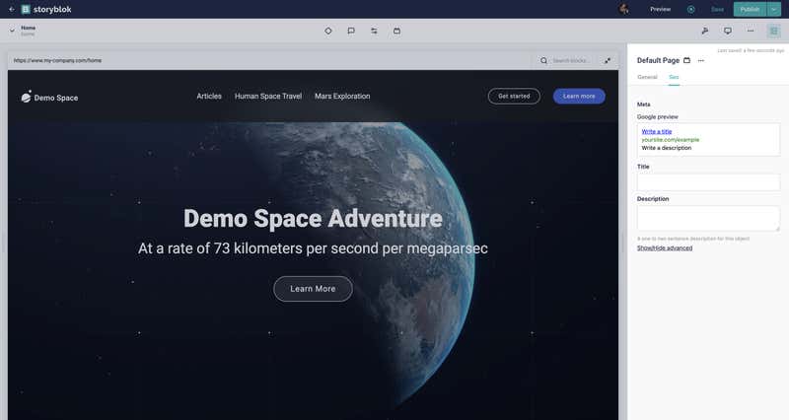Screen dimensions: 789x420
Task: Open the three-dots menu in the toolbar
Action: [x=751, y=31]
